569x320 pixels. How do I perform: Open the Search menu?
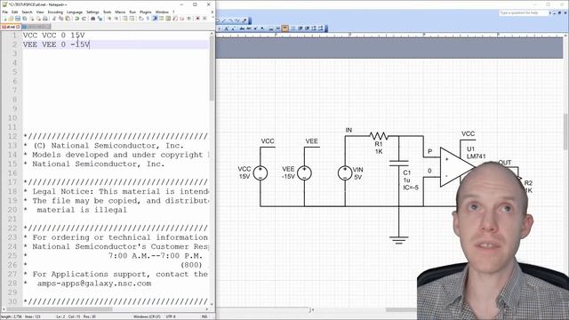click(x=27, y=12)
